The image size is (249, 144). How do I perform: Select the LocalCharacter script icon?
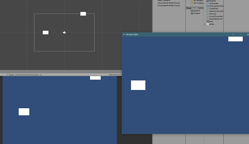[x=207, y=16]
